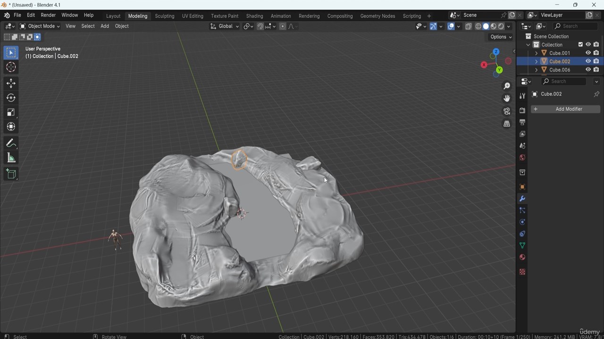
Task: Activate the 3D Cursor tool
Action: (x=11, y=67)
